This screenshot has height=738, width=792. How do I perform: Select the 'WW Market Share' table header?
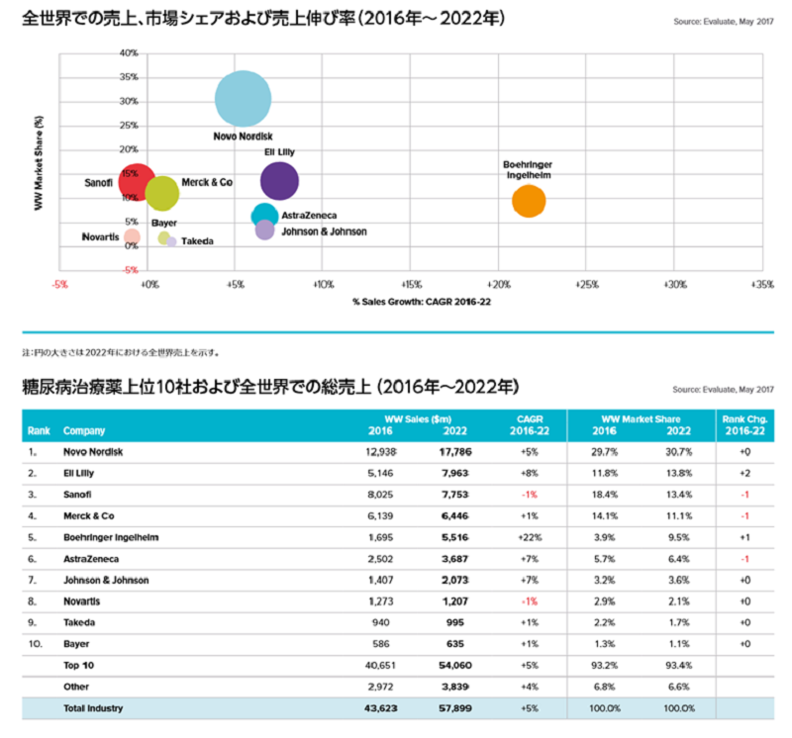[641, 419]
